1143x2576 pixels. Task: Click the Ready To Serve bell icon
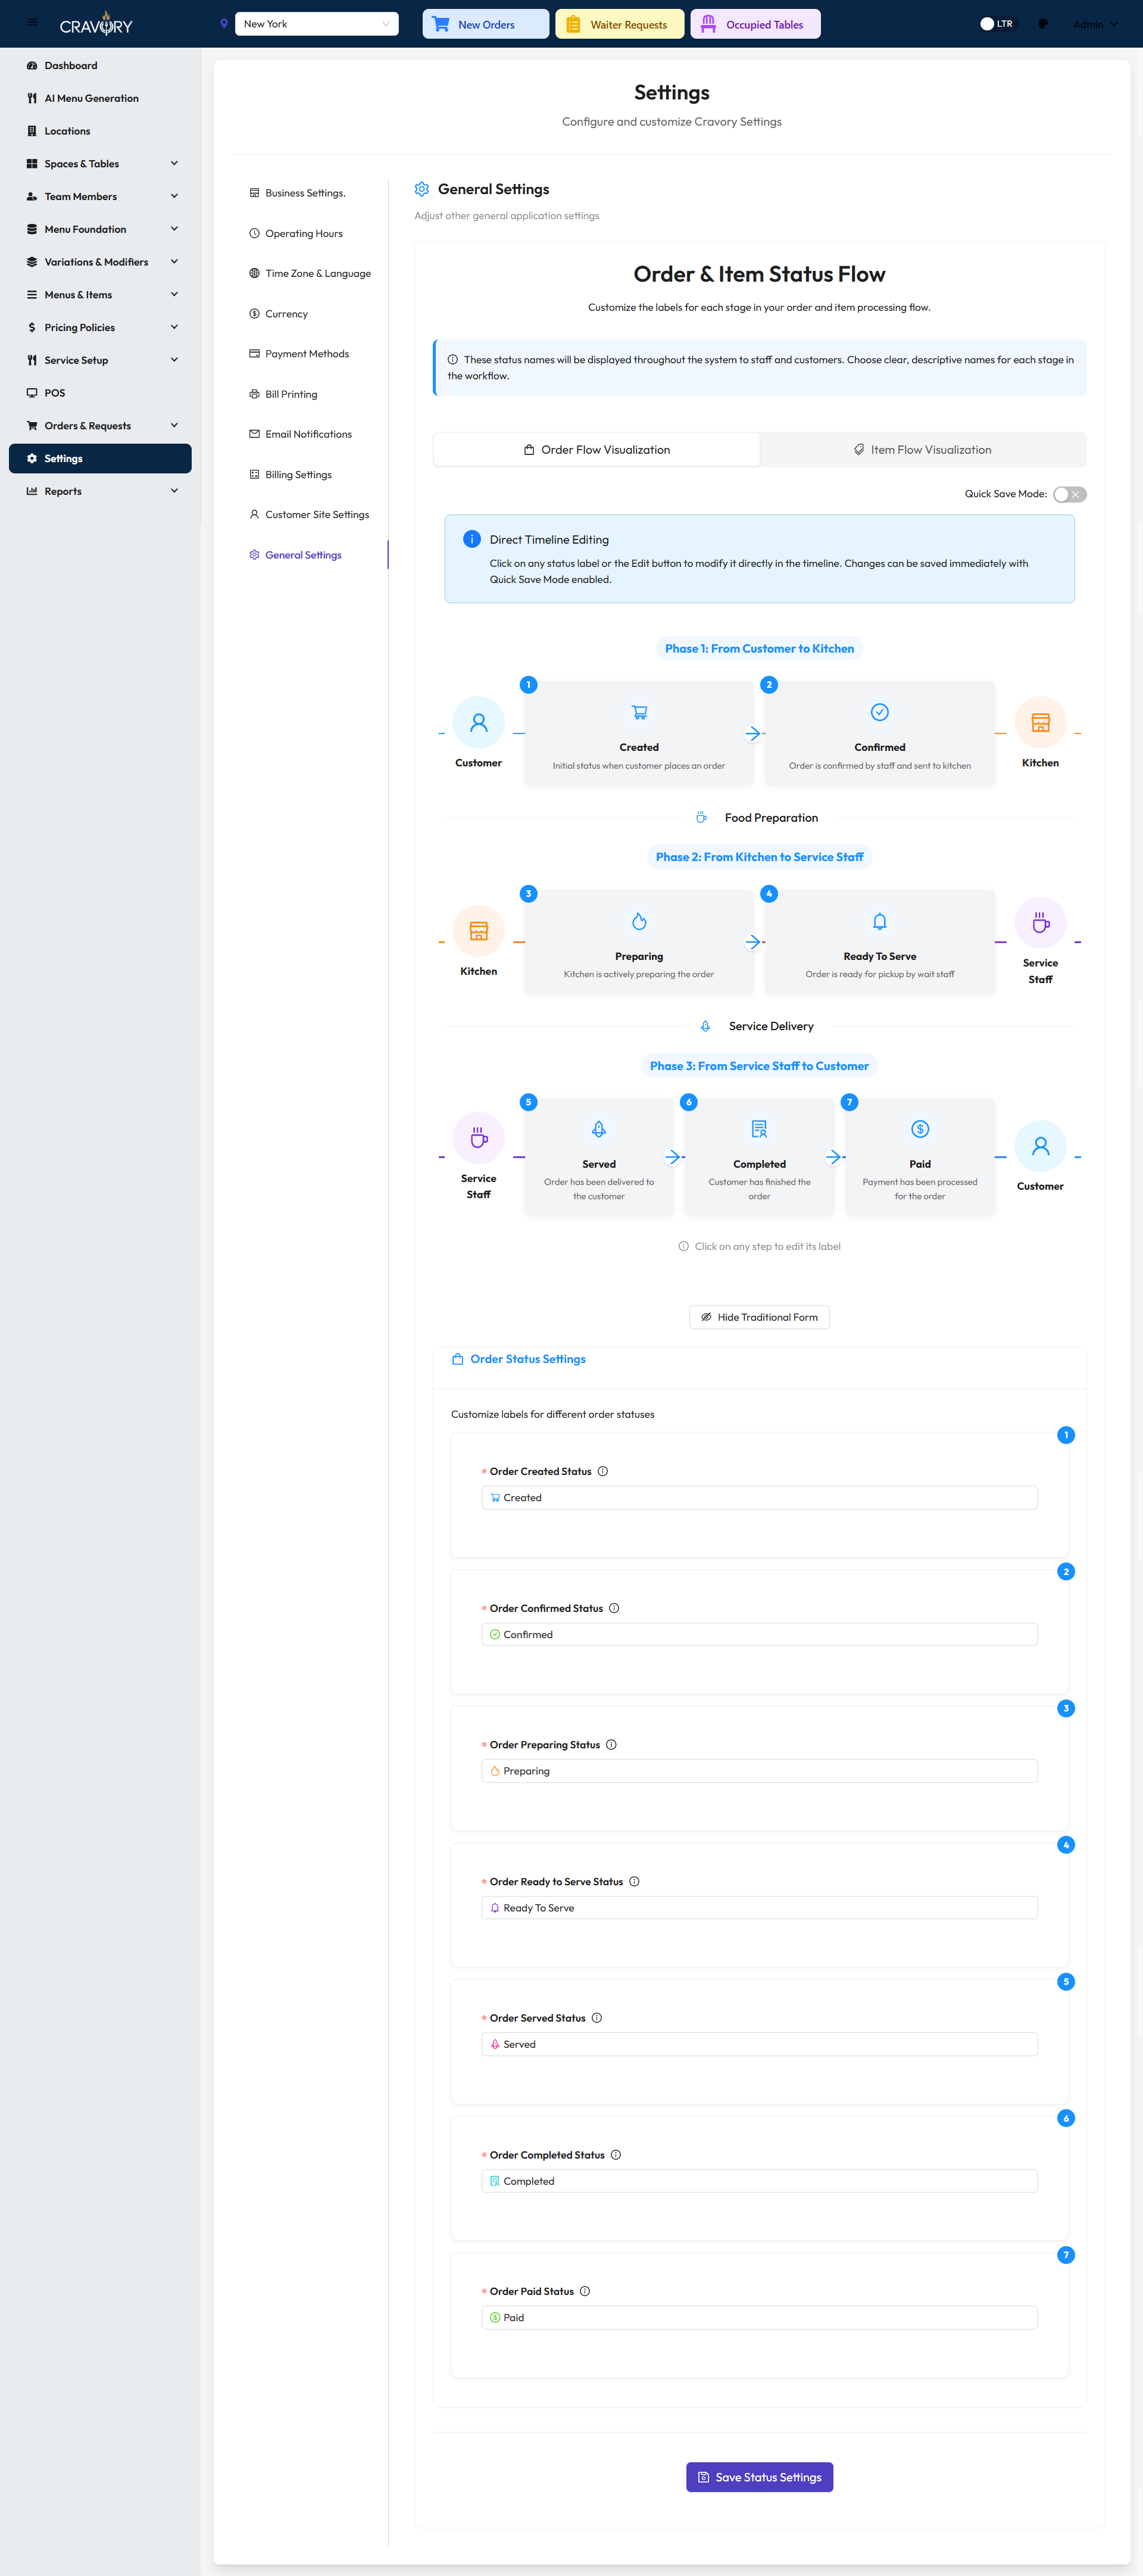click(x=880, y=921)
